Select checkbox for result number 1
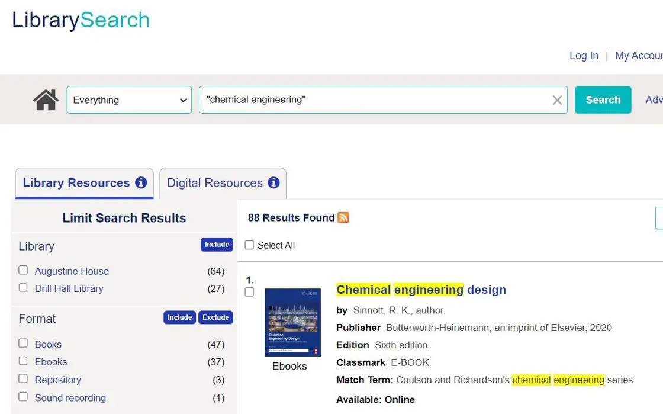Screen dimensions: 663x414 (x=249, y=292)
